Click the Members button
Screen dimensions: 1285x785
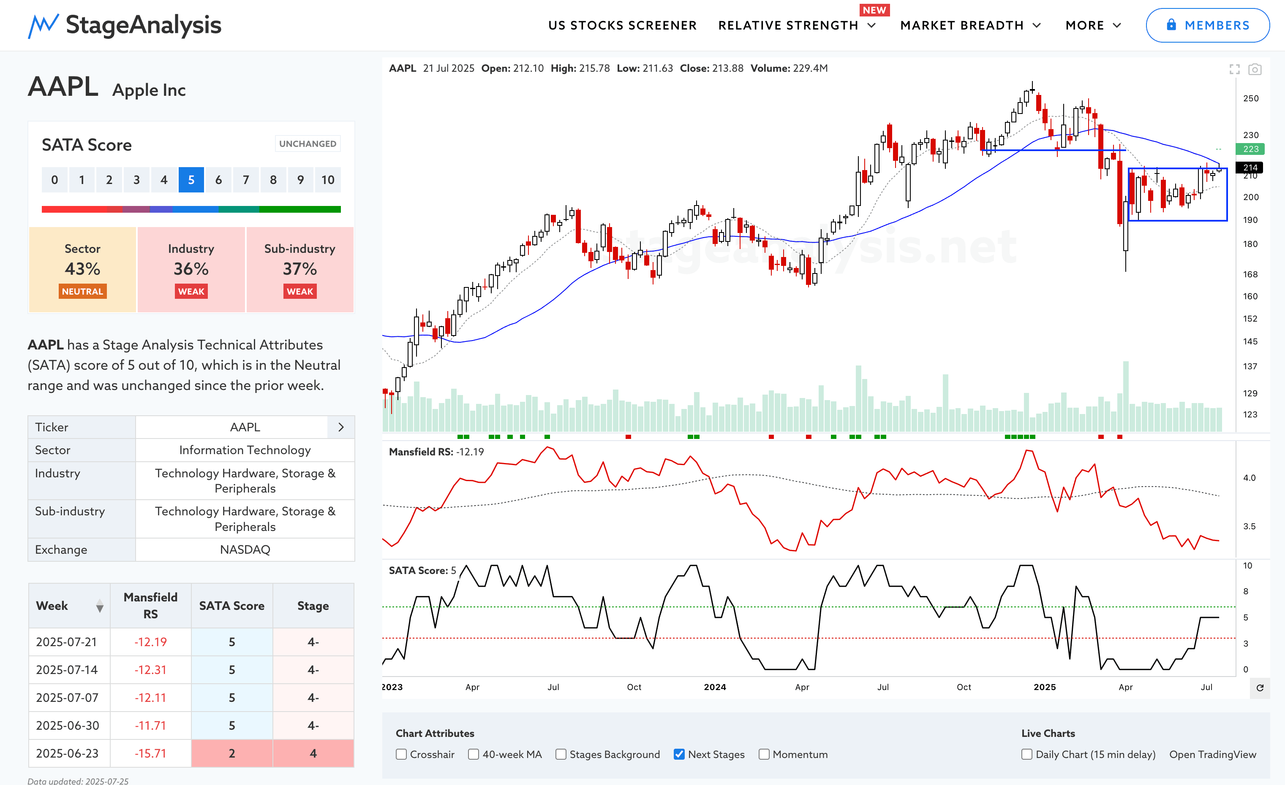1207,25
